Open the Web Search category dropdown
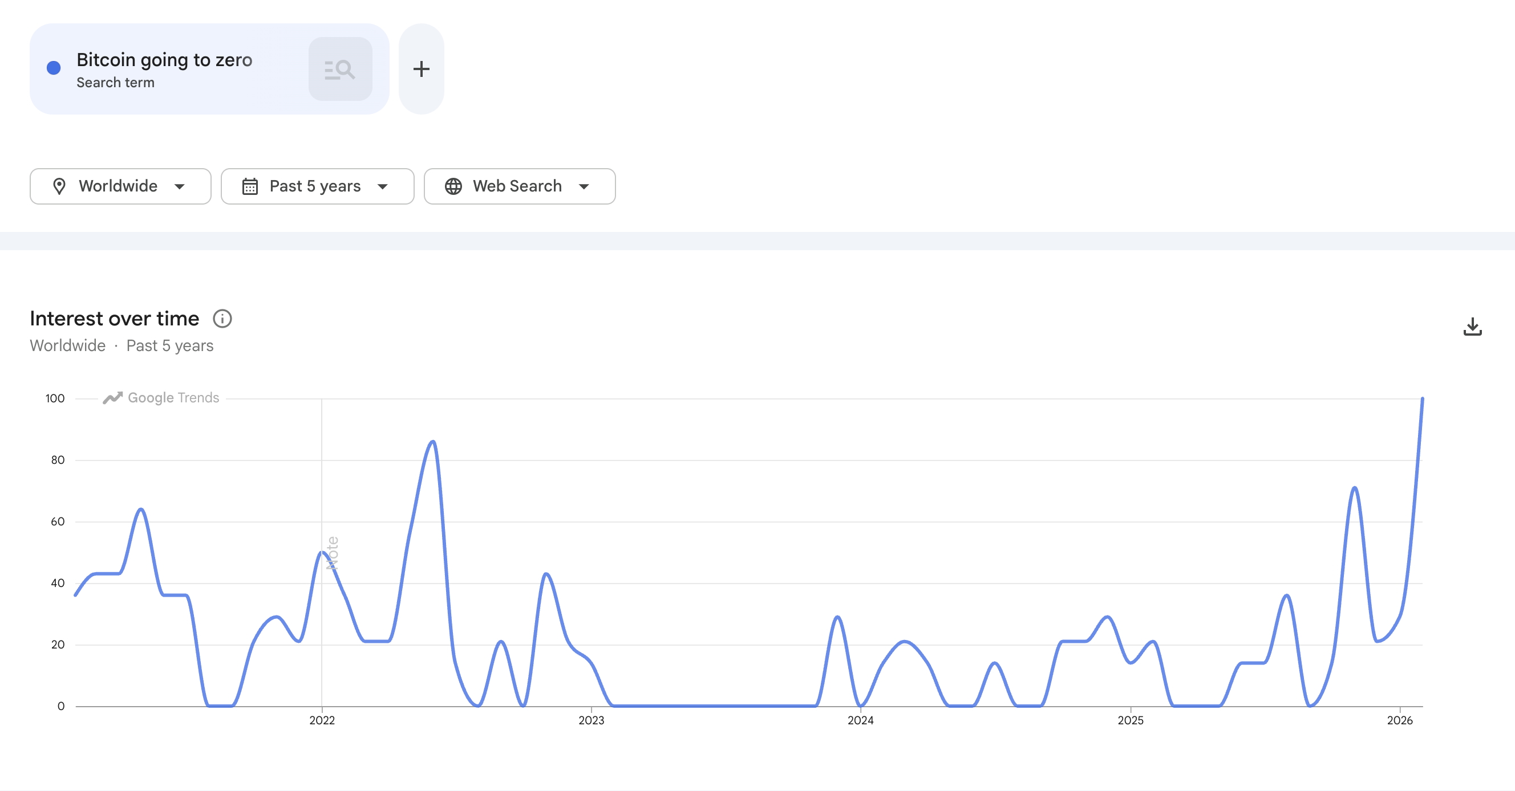 tap(519, 186)
